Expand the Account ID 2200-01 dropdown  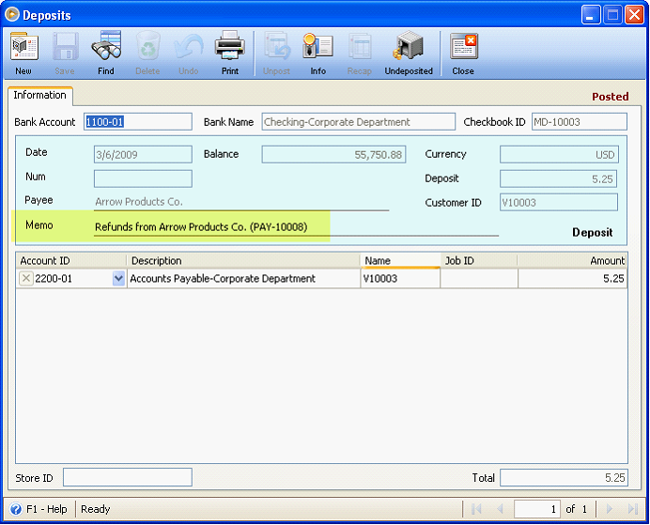point(118,278)
